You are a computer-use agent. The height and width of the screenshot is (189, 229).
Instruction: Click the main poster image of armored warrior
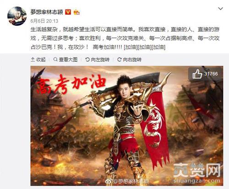[127, 126]
